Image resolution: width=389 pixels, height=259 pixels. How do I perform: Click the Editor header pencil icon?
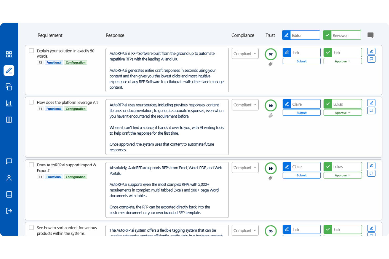(286, 35)
